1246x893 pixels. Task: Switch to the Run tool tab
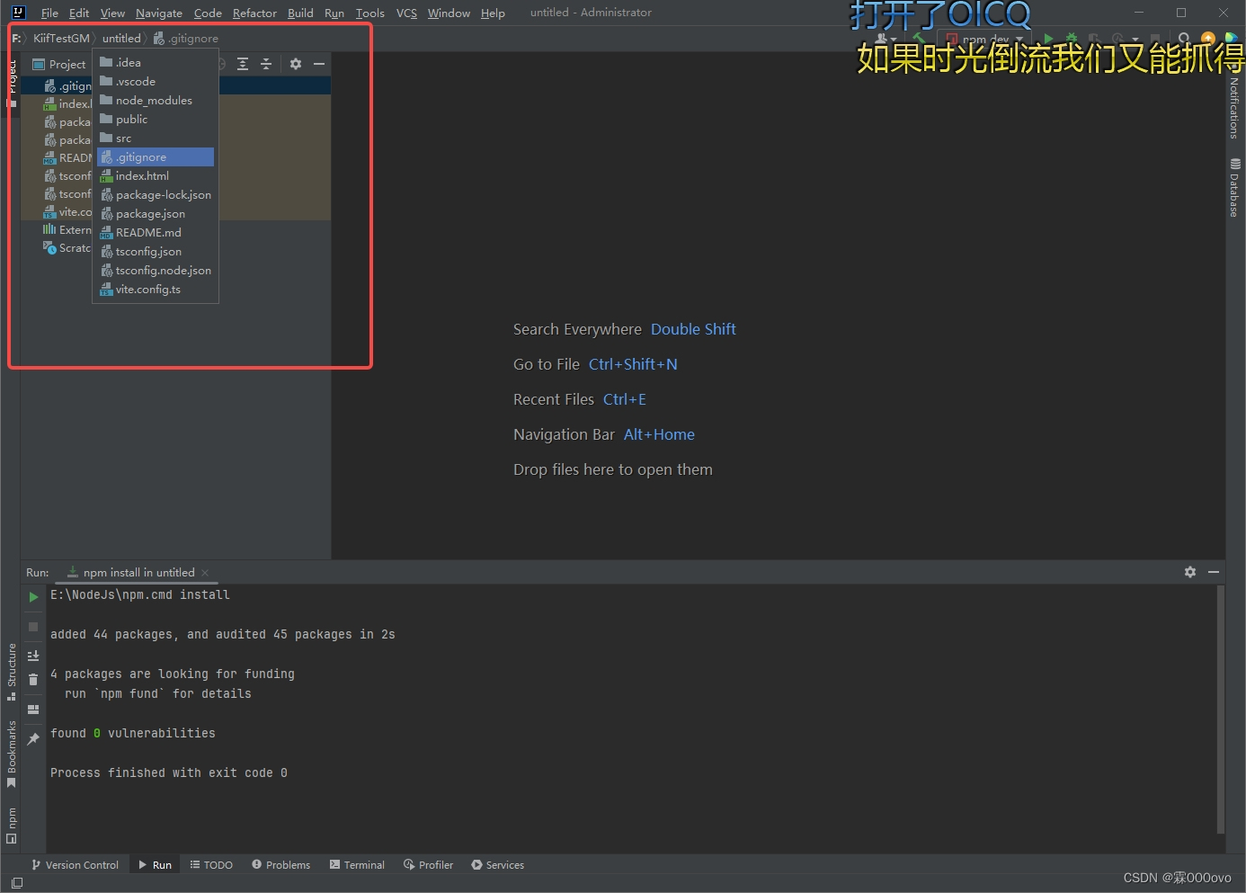coord(155,865)
